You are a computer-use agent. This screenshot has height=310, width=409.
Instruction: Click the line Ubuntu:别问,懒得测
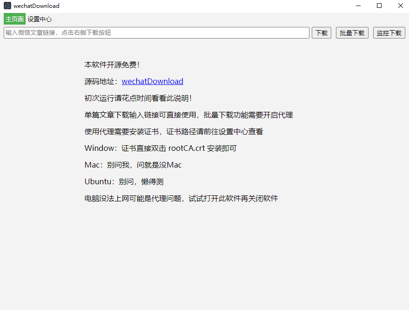(x=124, y=181)
